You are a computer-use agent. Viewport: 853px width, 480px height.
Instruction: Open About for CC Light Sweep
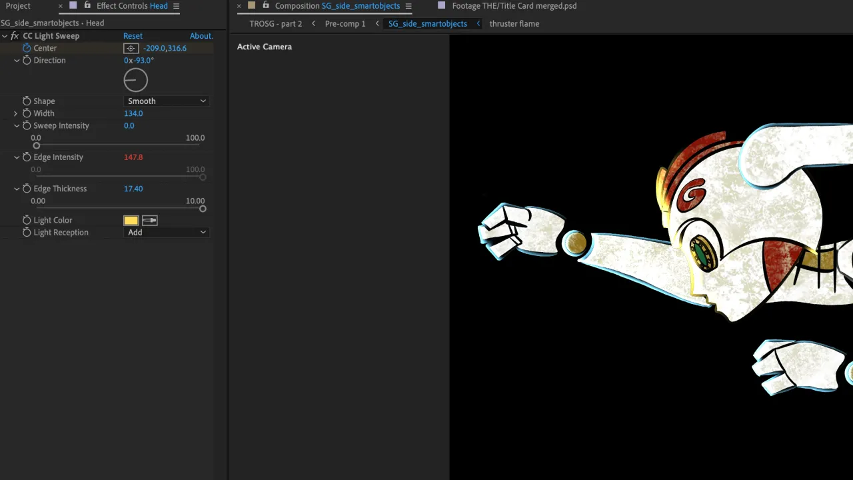[x=201, y=36]
